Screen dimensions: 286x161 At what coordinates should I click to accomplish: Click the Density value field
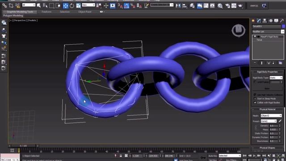(274, 126)
